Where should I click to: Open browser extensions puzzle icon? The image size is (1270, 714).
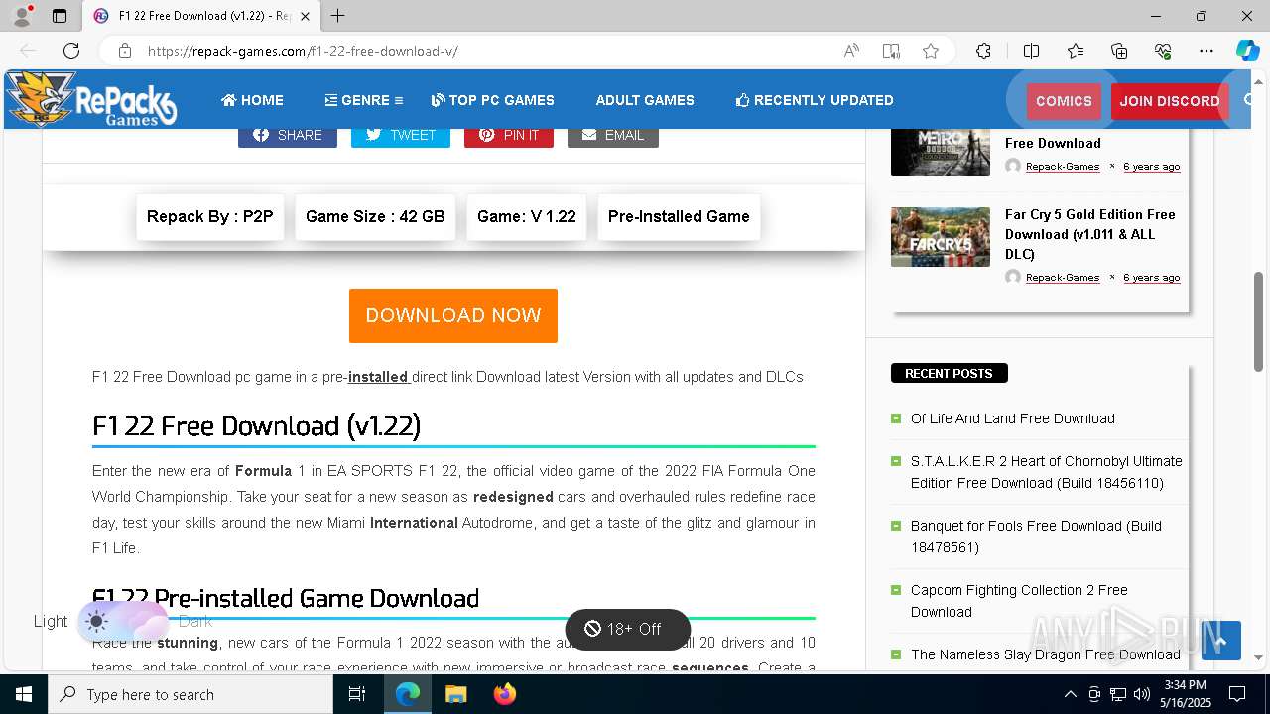983,51
